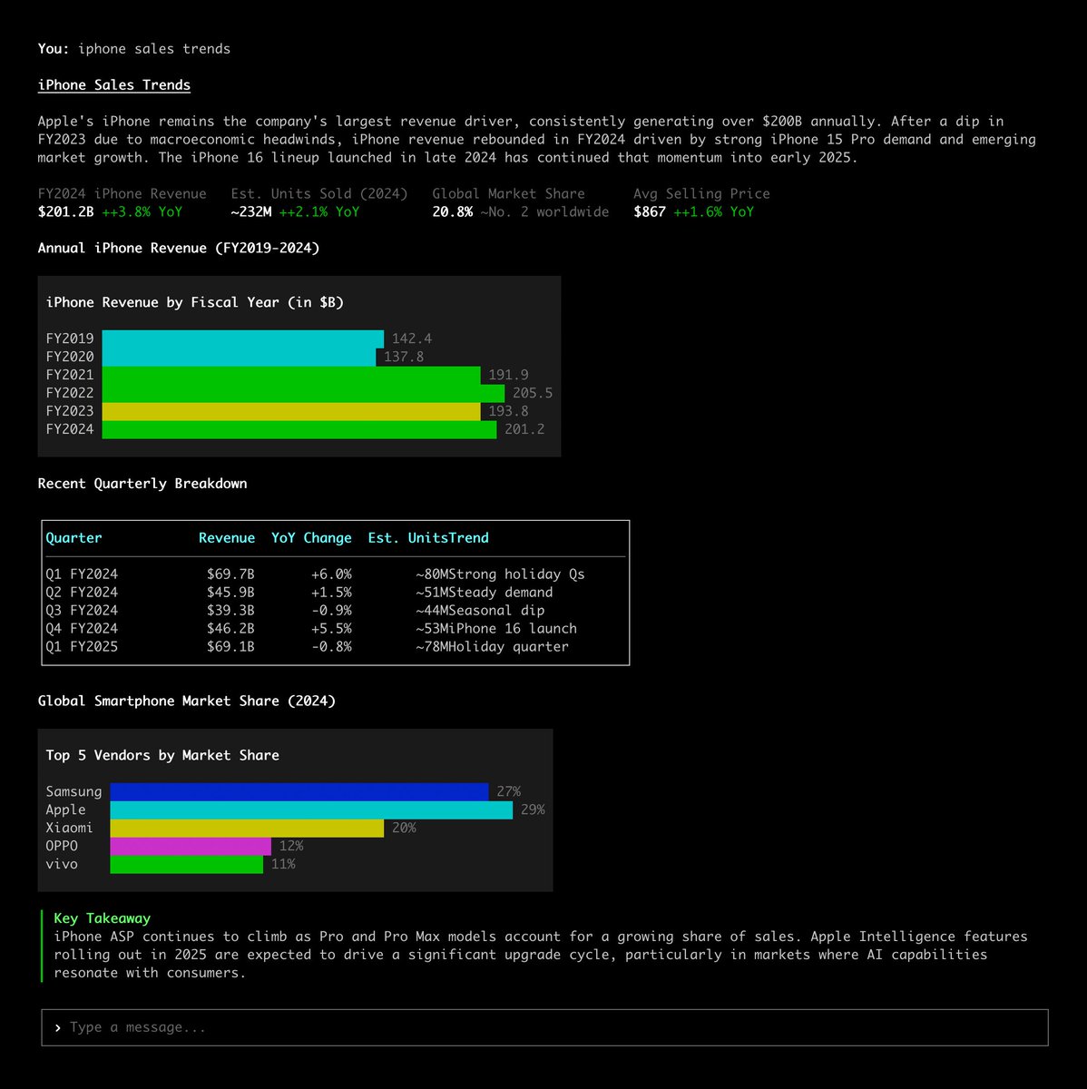Click the 'Seasonal dip' trend note
This screenshot has height=1089, width=1087.
click(496, 610)
